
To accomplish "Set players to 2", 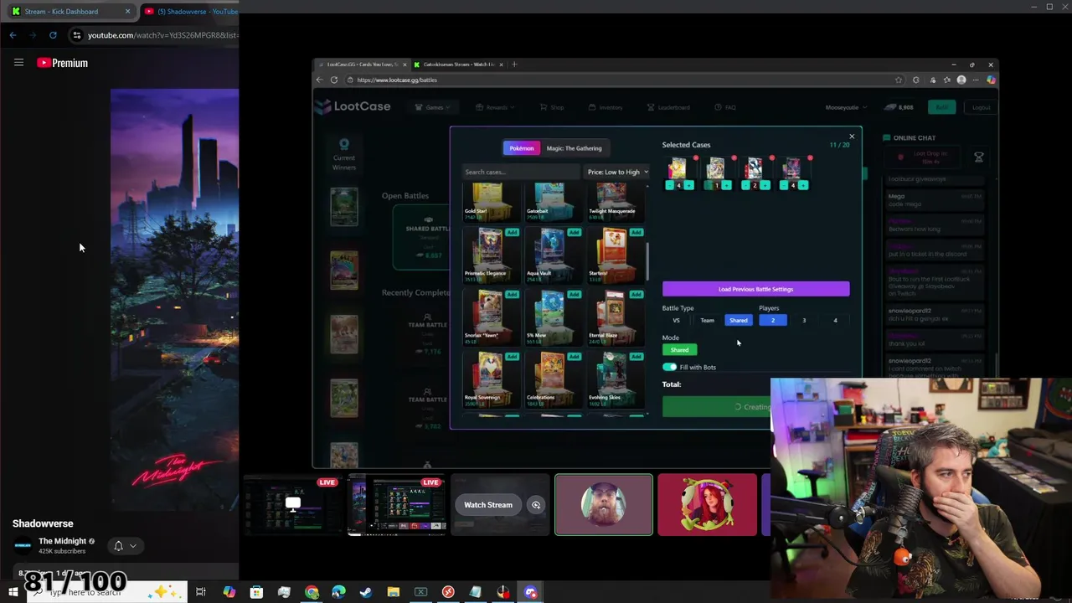I will [x=773, y=320].
